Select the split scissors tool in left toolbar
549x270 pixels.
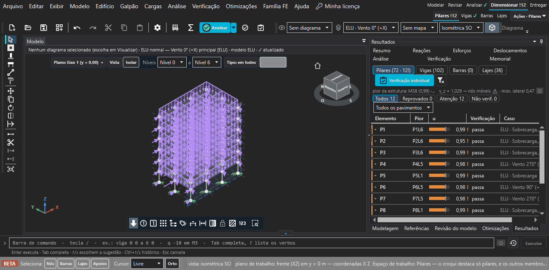point(11,142)
